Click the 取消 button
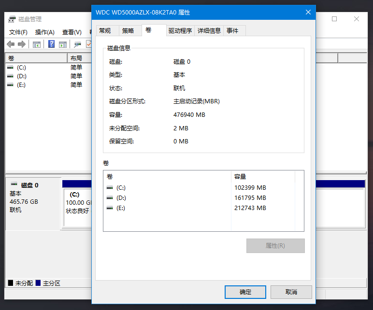 coord(291,292)
